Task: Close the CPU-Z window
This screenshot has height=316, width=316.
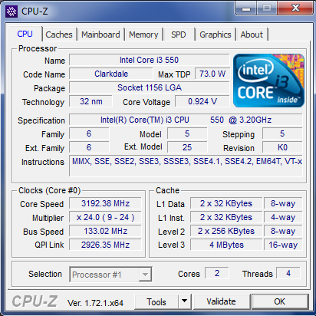Action: point(295,8)
